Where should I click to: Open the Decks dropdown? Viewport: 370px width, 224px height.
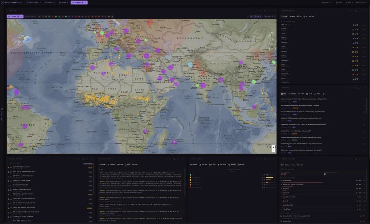click(x=64, y=2)
